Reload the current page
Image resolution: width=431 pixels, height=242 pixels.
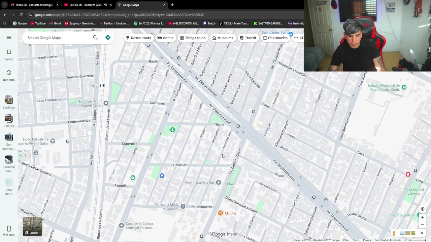coord(21,15)
